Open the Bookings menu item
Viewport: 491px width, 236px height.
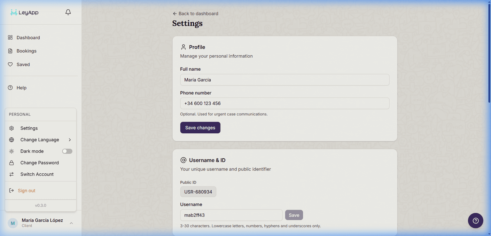[26, 51]
